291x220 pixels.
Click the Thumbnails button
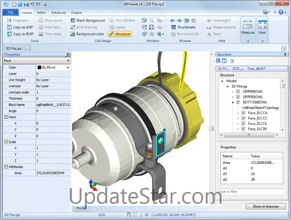[x=183, y=27]
